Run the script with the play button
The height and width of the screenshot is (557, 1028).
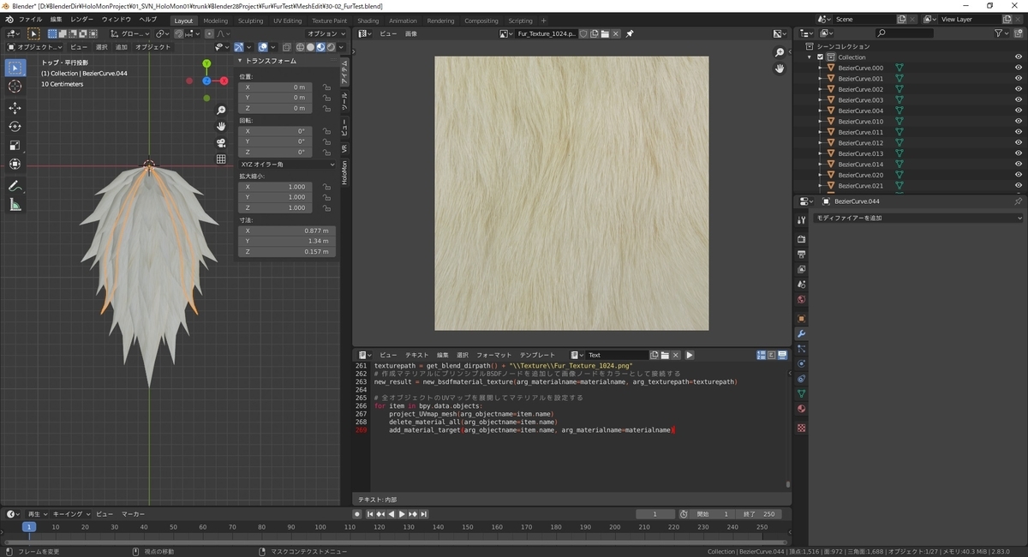pos(690,355)
